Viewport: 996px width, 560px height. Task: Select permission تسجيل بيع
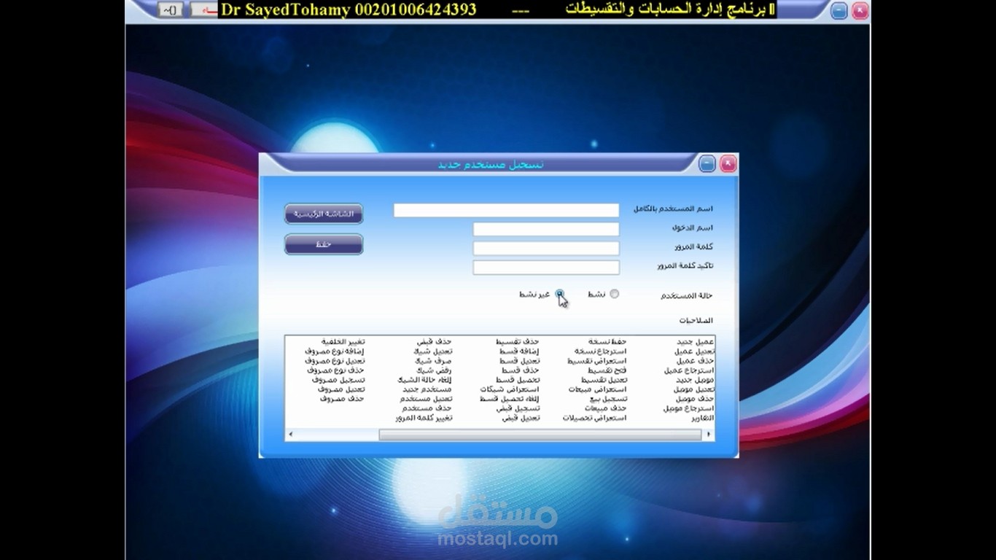coord(610,399)
